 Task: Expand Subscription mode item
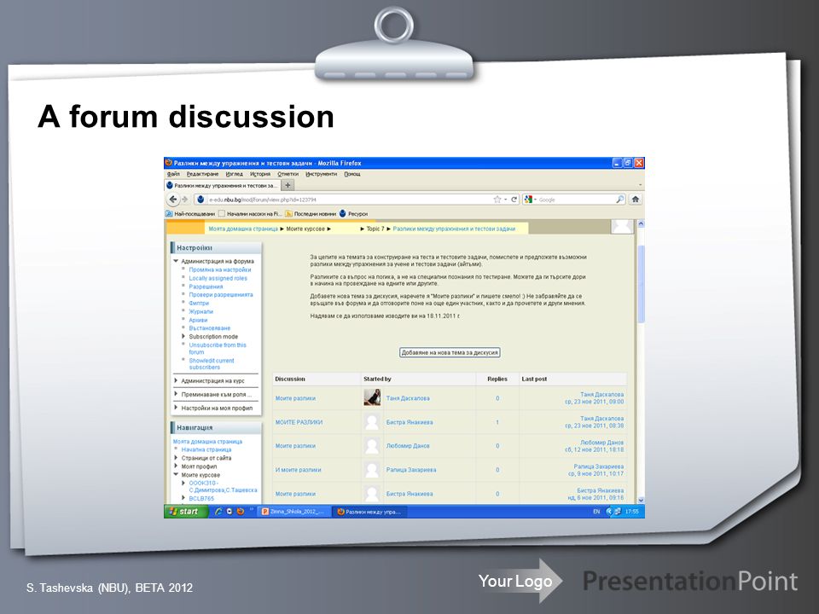pos(183,336)
